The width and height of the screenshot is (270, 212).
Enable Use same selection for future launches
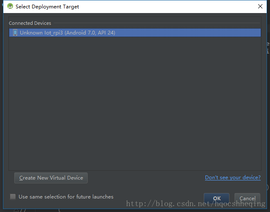(13, 196)
